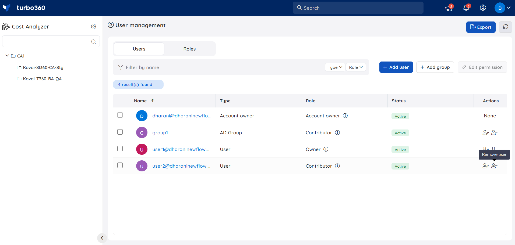Switch to the Users tab

(x=139, y=49)
